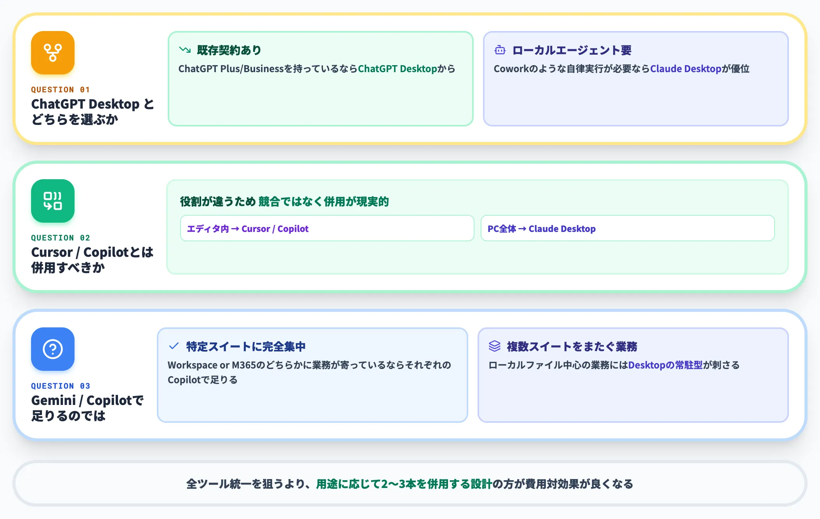Click the ChatGPT Desktop とどちらを選ぶか heading
The height and width of the screenshot is (519, 820).
(x=92, y=112)
